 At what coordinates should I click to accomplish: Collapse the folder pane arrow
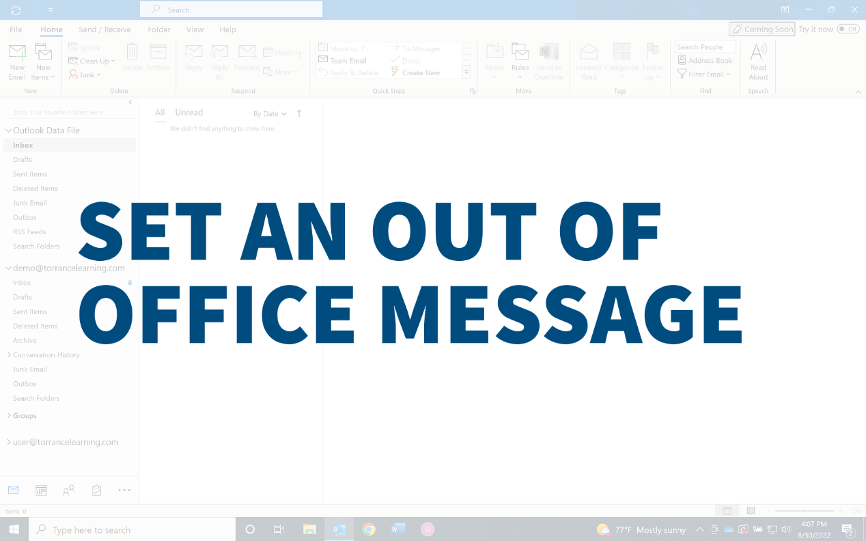pyautogui.click(x=130, y=102)
